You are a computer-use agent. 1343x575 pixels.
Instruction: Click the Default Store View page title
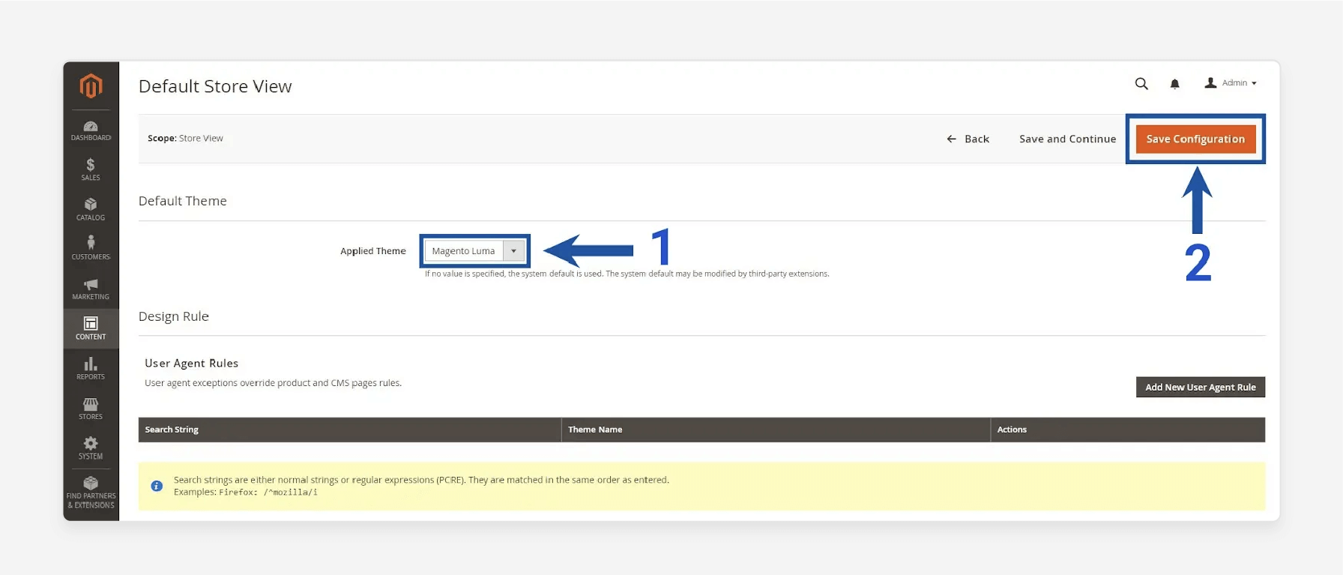(x=215, y=86)
